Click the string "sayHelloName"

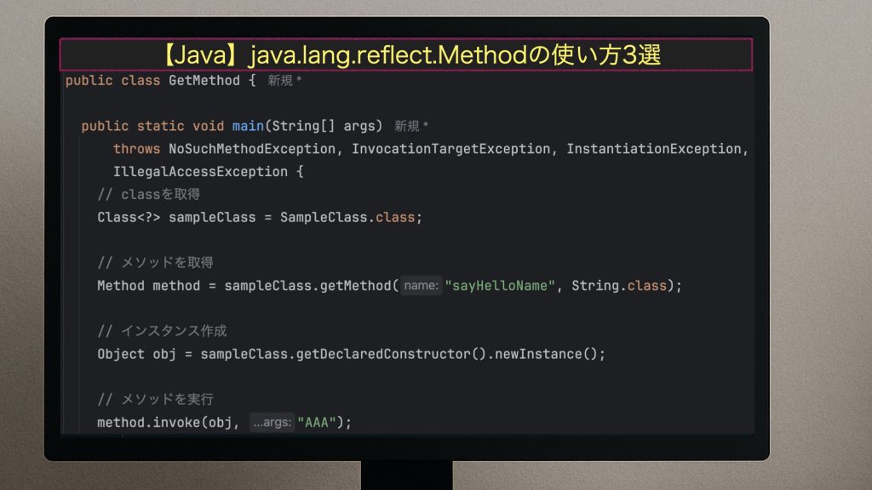tap(500, 286)
